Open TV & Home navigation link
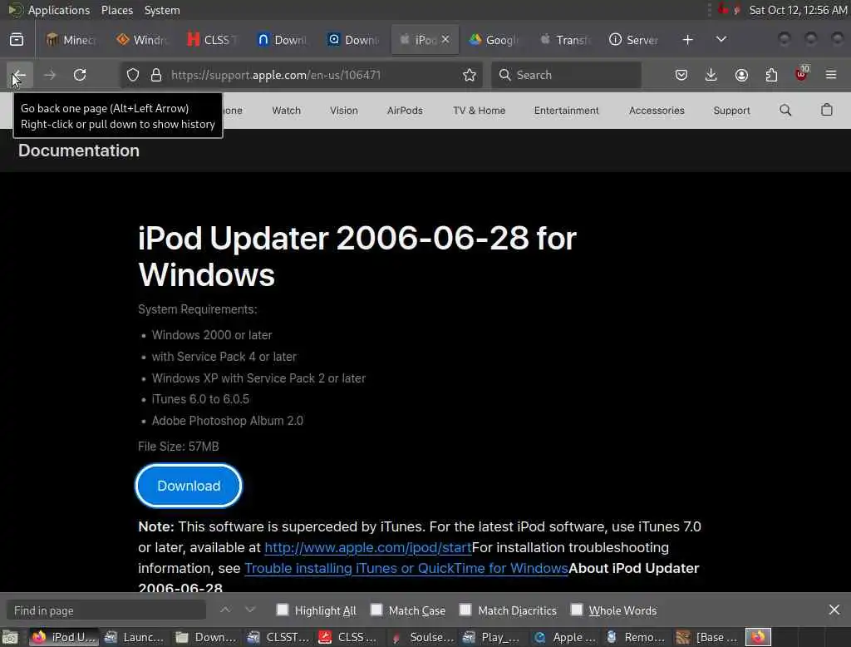The image size is (851, 647). click(x=479, y=111)
